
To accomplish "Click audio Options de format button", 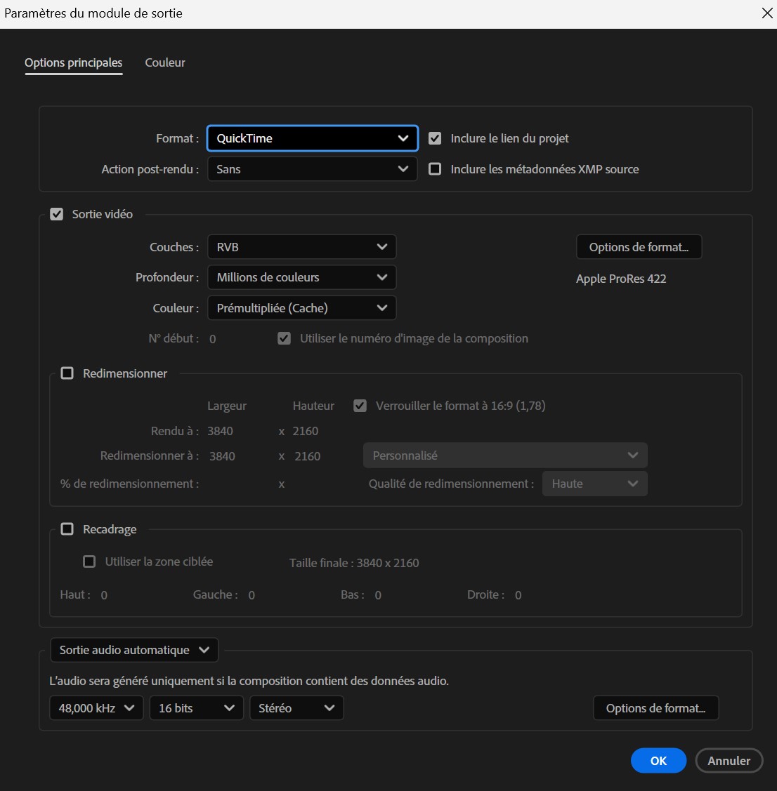I will [655, 708].
